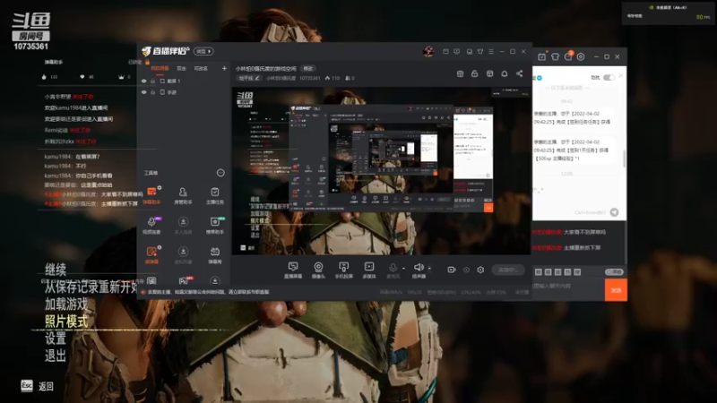Open the 榜单助手 tool

[x=214, y=226]
